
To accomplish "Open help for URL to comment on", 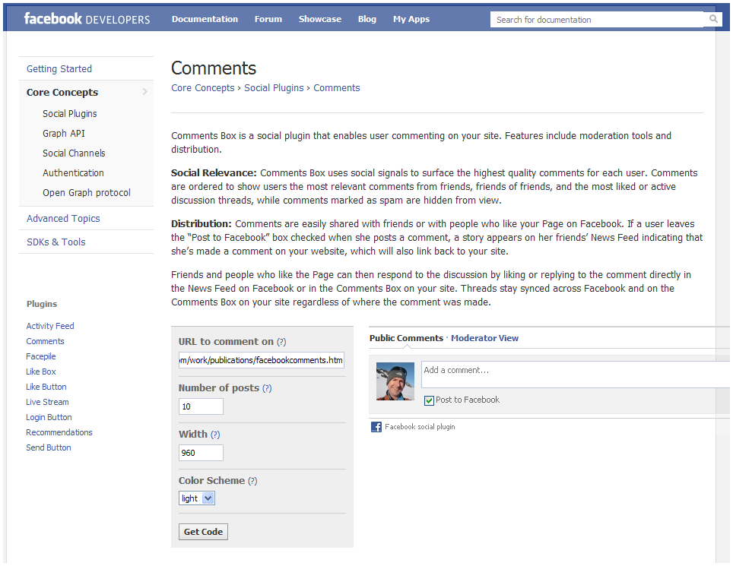I will click(281, 342).
